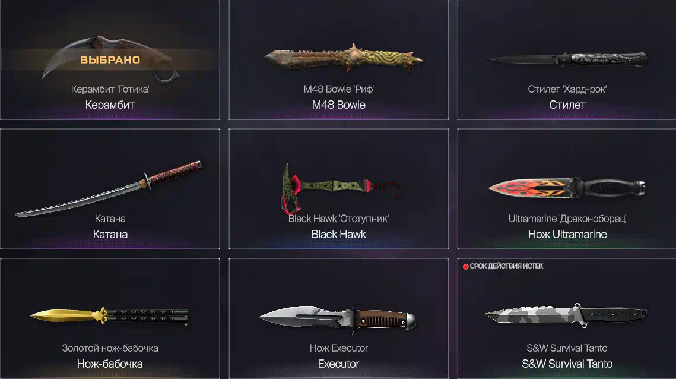Image resolution: width=676 pixels, height=379 pixels.
Task: Click the Стилет title text
Action: 567,105
